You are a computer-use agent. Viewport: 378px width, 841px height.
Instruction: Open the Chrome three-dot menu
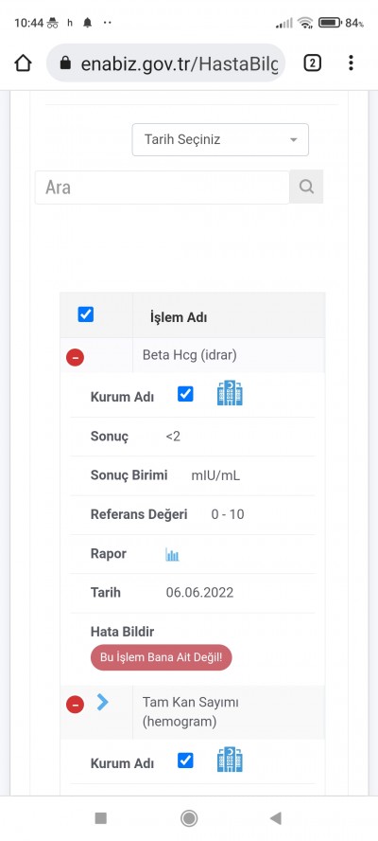(x=351, y=63)
